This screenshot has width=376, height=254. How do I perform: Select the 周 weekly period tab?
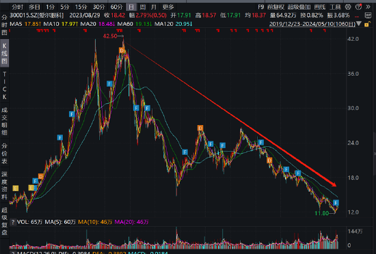coord(142,7)
